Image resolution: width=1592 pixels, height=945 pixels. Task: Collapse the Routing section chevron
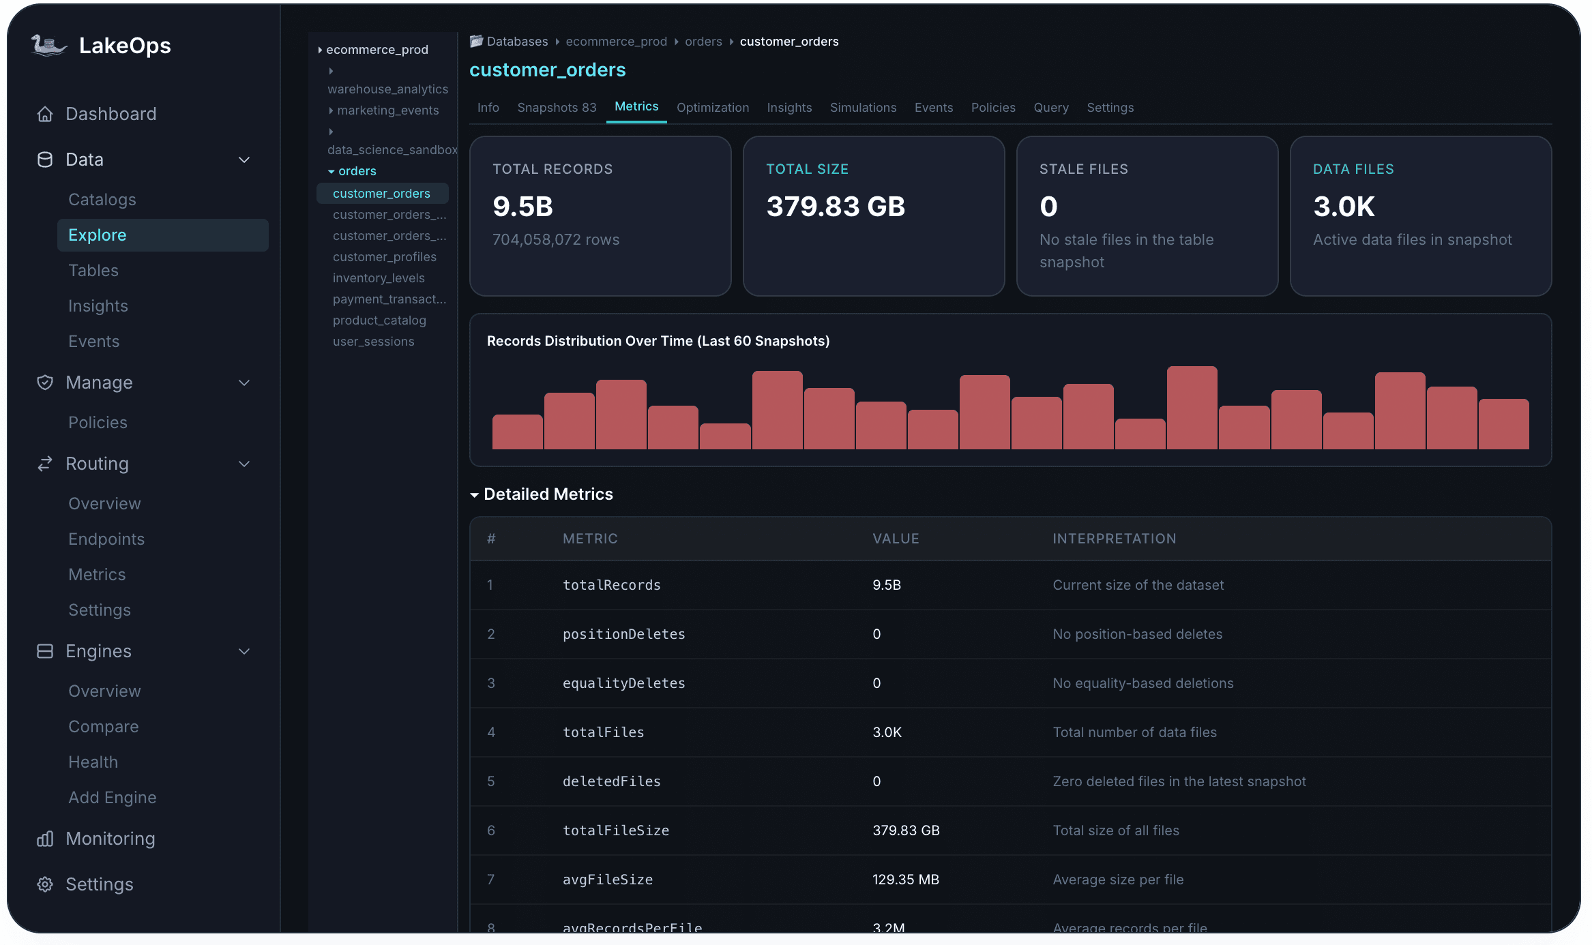coord(244,464)
